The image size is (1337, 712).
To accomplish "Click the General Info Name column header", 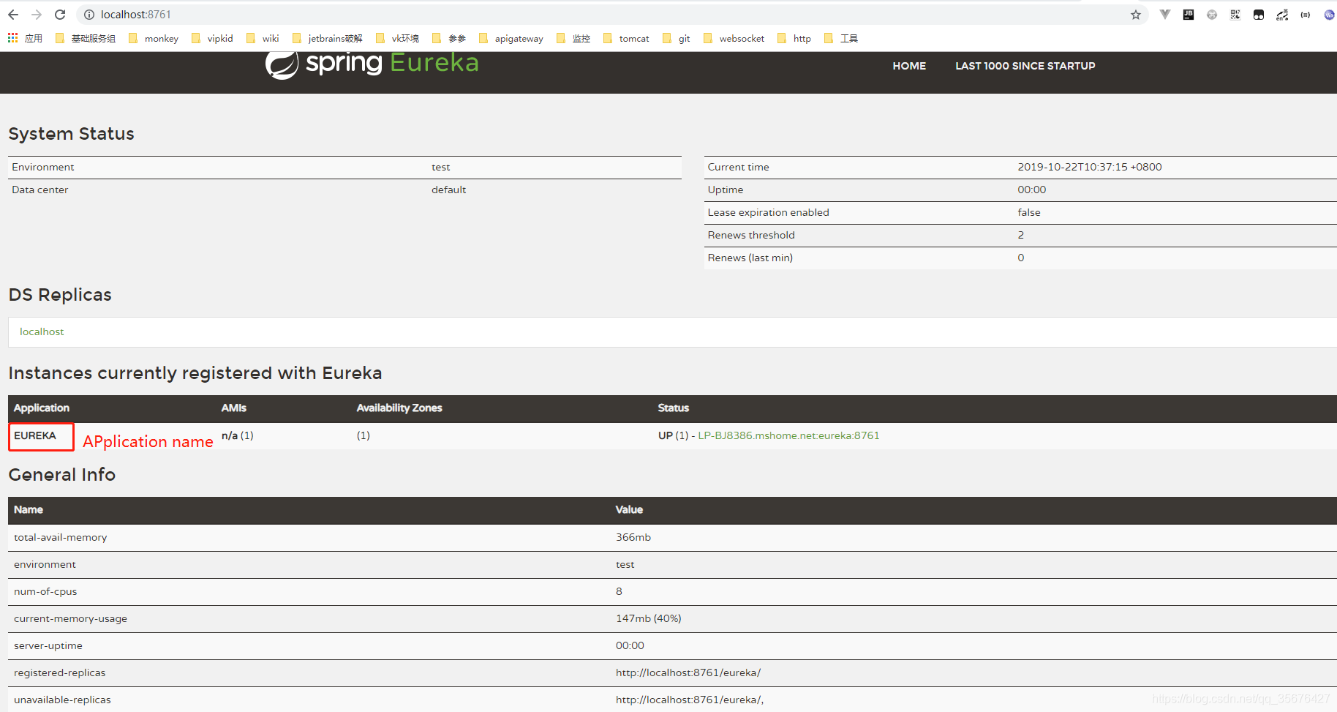I will coord(29,509).
